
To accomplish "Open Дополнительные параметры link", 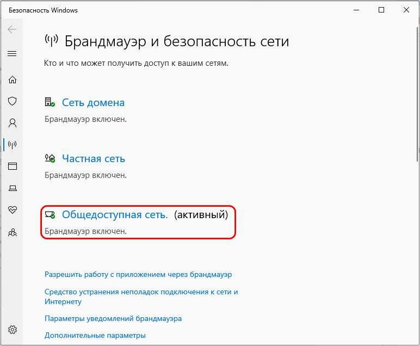I will point(95,335).
